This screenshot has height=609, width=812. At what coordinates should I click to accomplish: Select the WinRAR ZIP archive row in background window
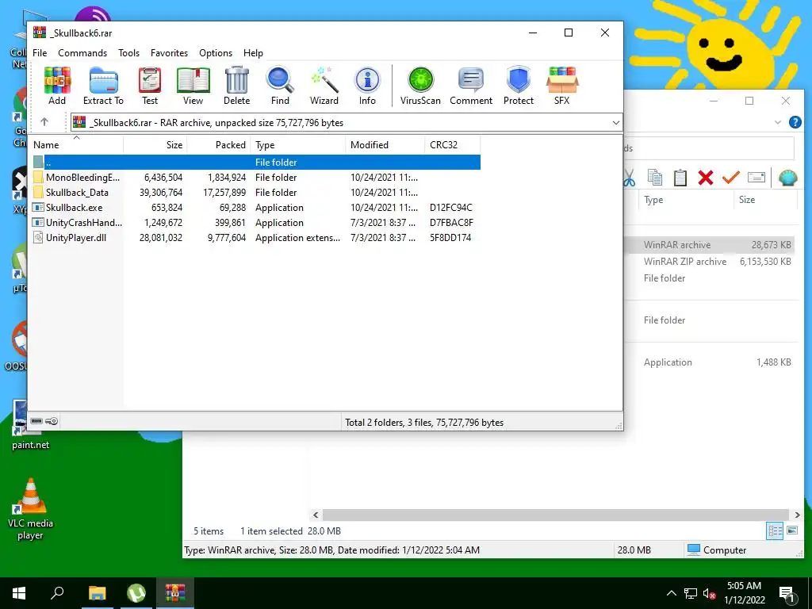click(x=710, y=262)
